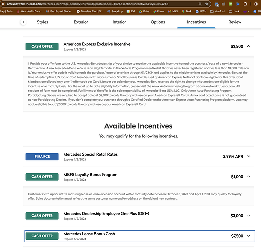Screen dimensions: 261x248
Task: Open the Prep Expert Stude bookmark
Action: [x=59, y=11]
